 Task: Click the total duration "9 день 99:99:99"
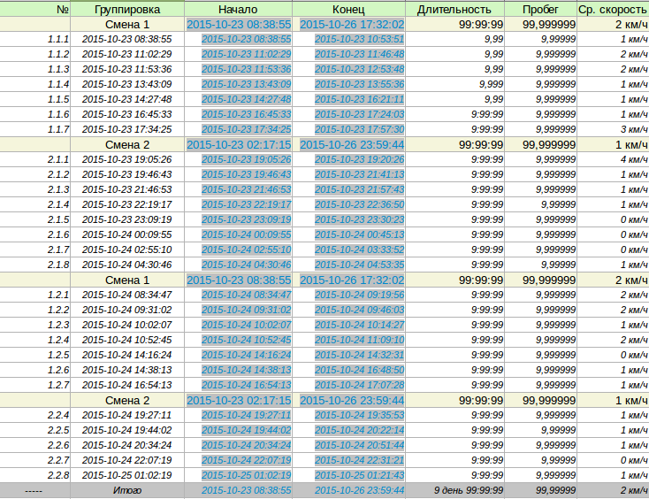(x=468, y=490)
